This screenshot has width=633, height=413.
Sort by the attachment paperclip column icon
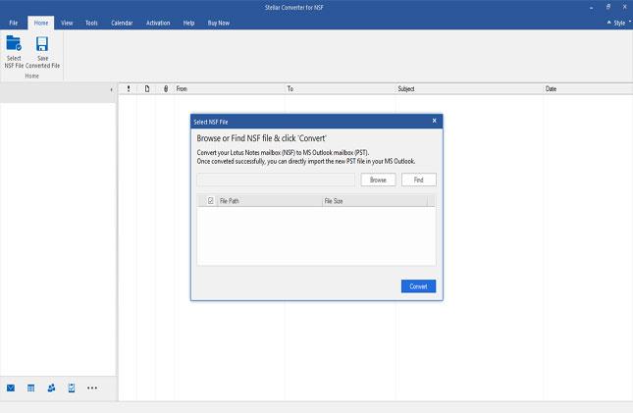[166, 89]
